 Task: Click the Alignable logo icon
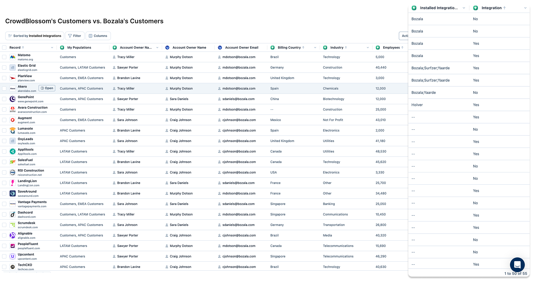pos(13,235)
